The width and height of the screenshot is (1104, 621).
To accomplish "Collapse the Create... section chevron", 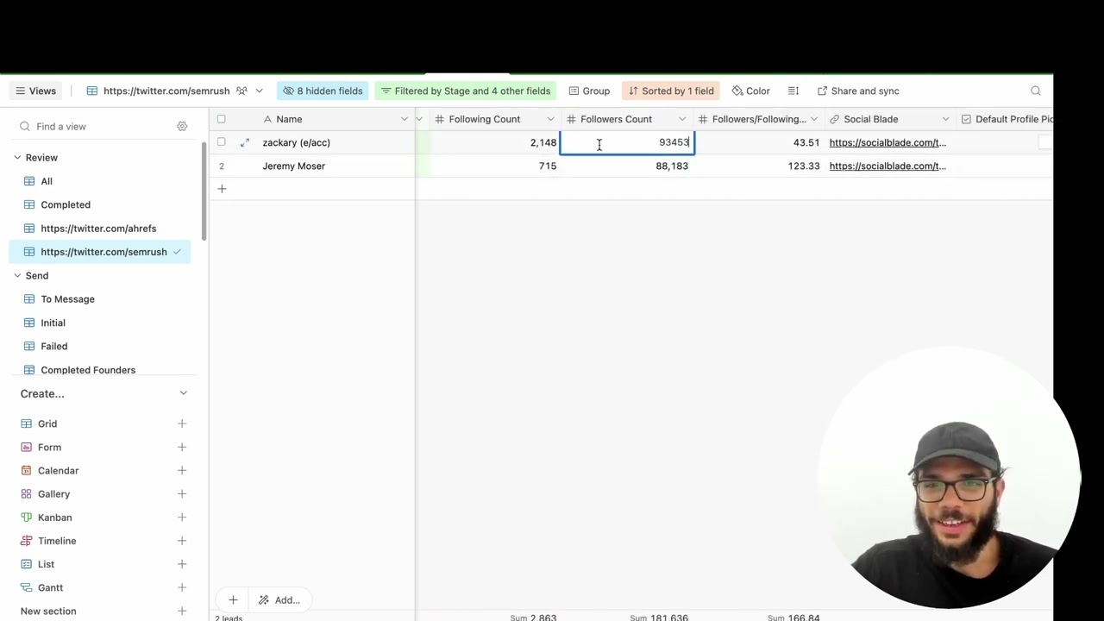I will (x=183, y=393).
